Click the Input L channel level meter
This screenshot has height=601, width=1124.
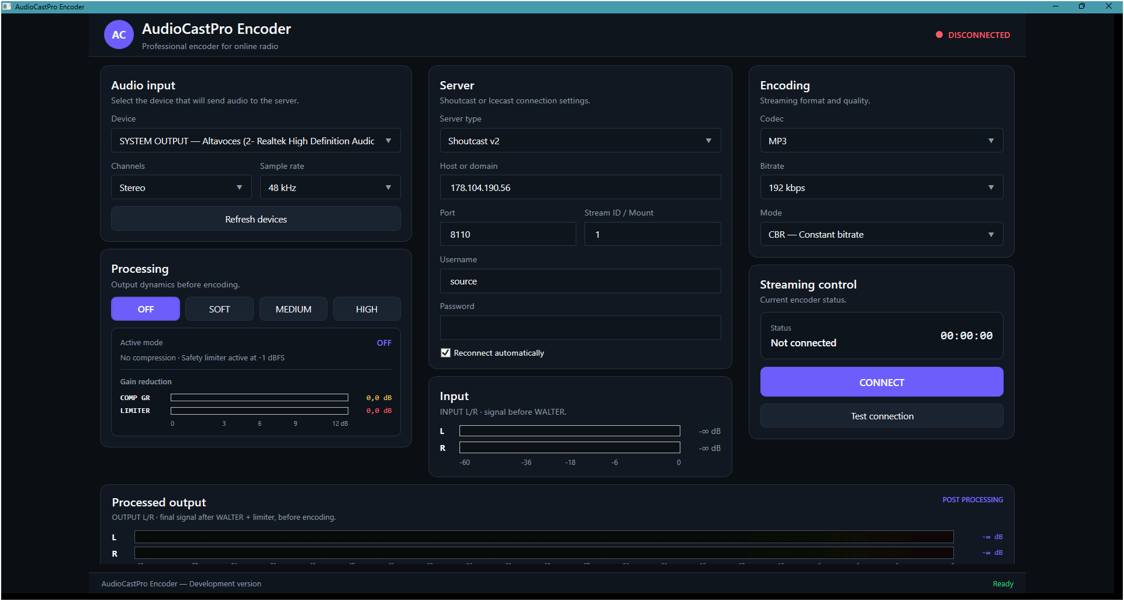click(570, 431)
